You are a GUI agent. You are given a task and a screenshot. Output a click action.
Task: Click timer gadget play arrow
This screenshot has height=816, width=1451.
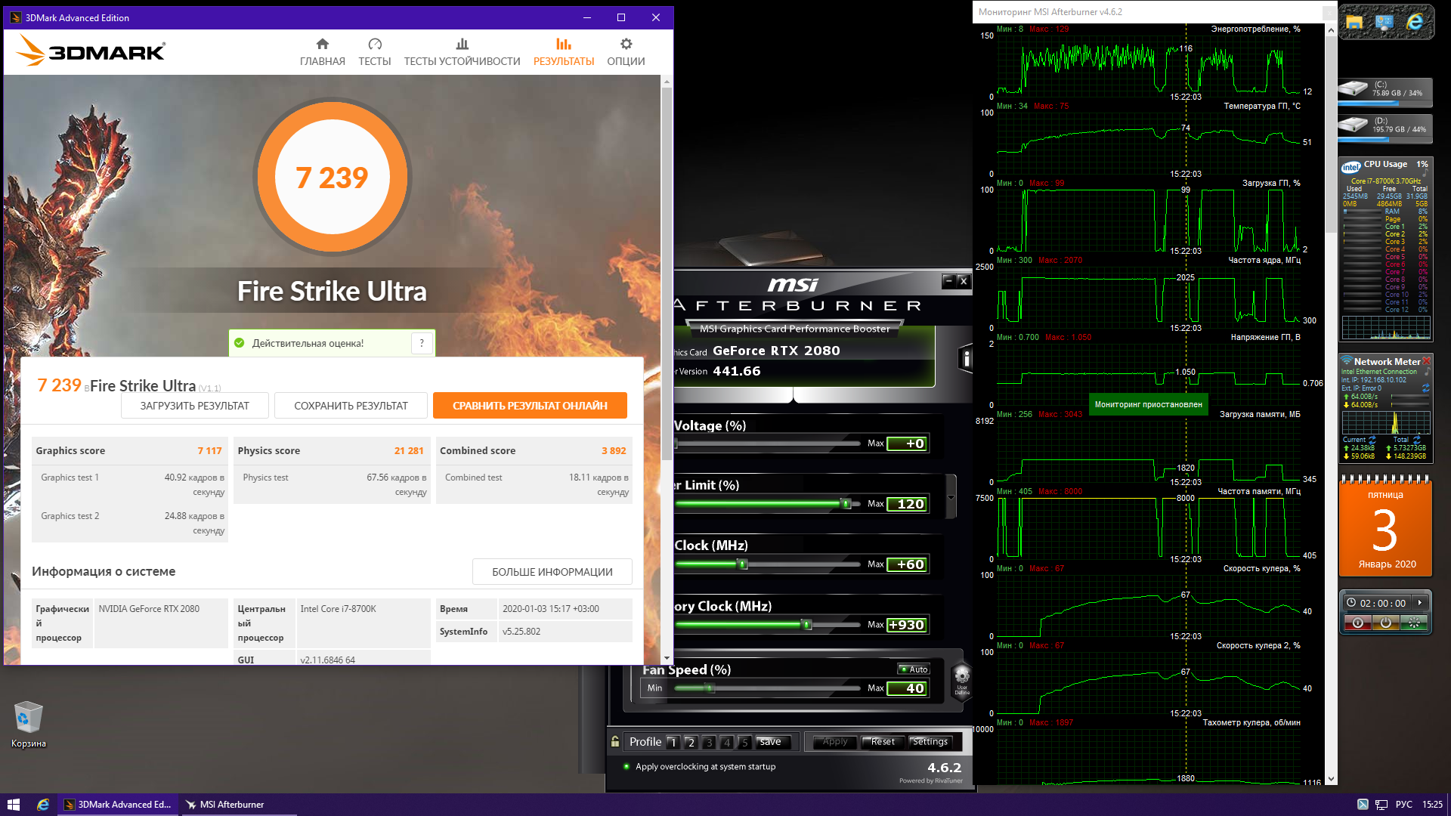point(1420,603)
